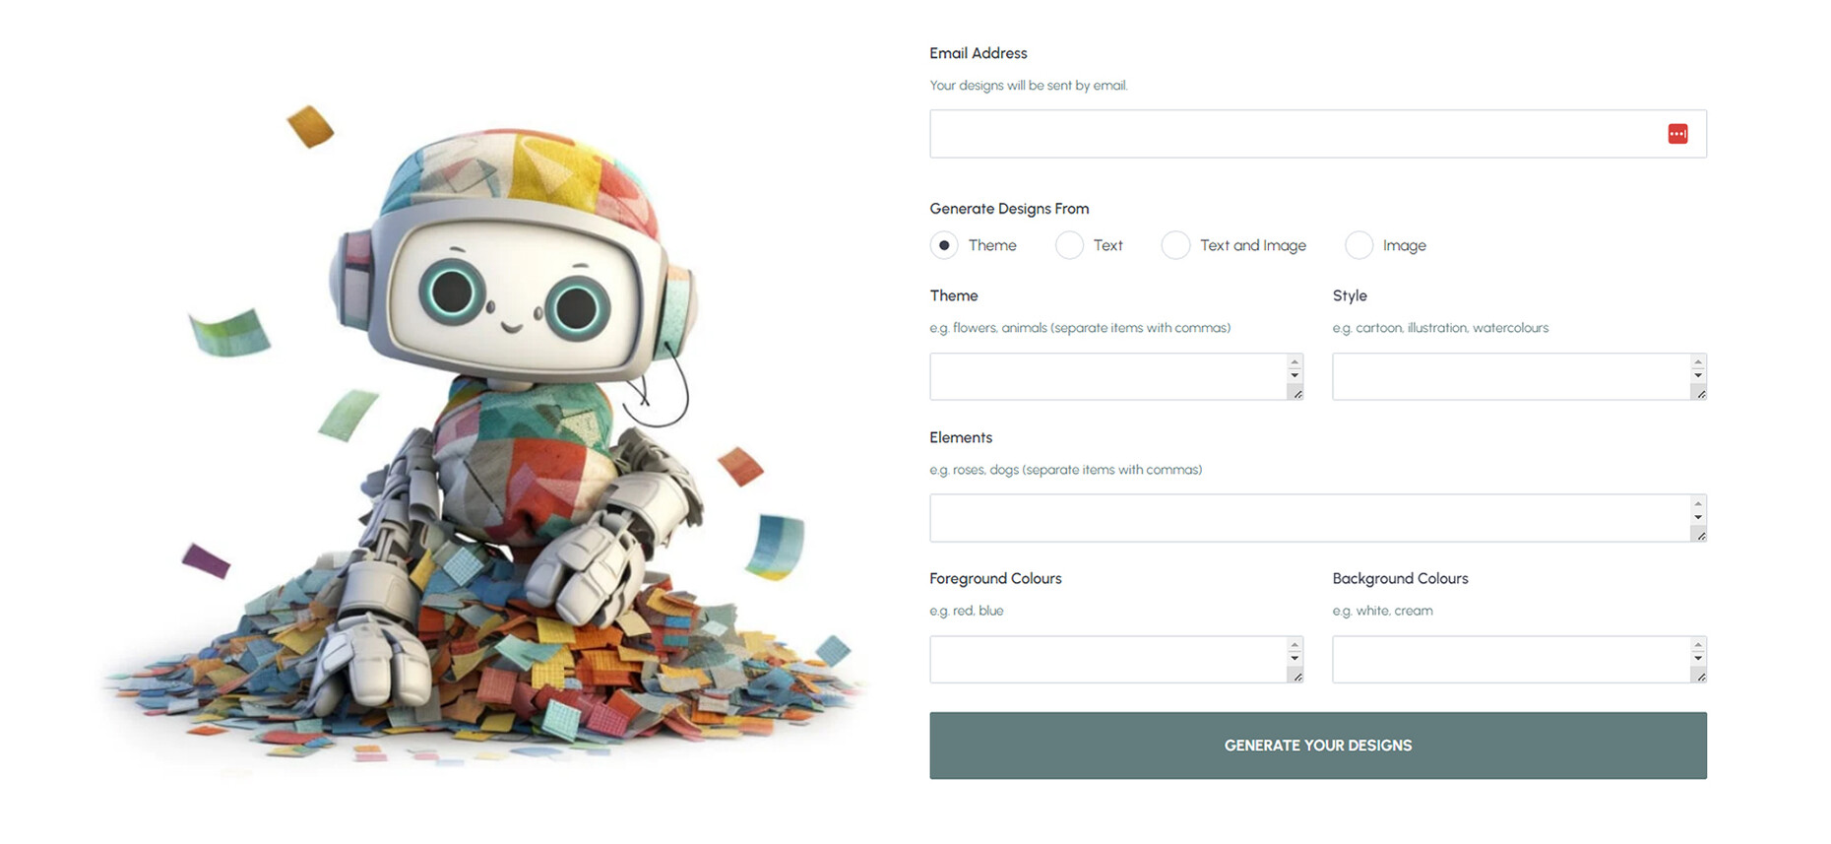Click the Elements textarea resize handle

1700,535
